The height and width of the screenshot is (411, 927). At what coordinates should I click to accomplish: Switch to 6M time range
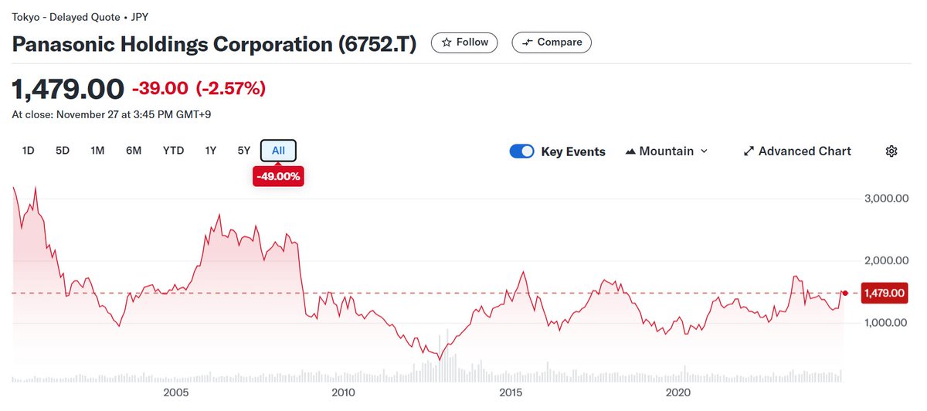(x=134, y=151)
